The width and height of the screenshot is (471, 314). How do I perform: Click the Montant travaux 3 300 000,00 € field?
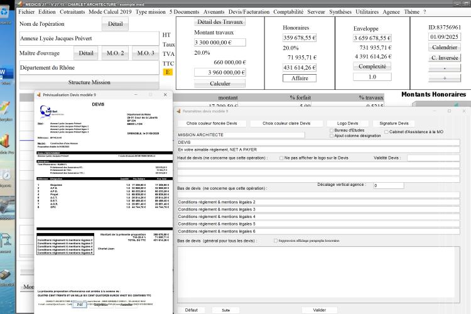[x=220, y=42]
